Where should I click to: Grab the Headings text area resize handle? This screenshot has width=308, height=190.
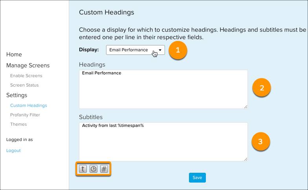(x=246, y=107)
